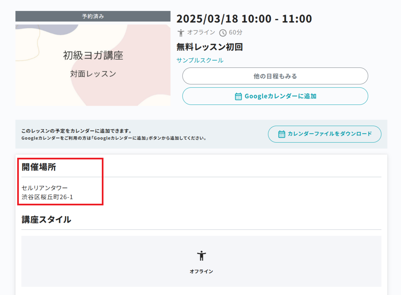The height and width of the screenshot is (295, 401).
Task: Click the 講座スタイル section heading
Action: click(x=46, y=219)
